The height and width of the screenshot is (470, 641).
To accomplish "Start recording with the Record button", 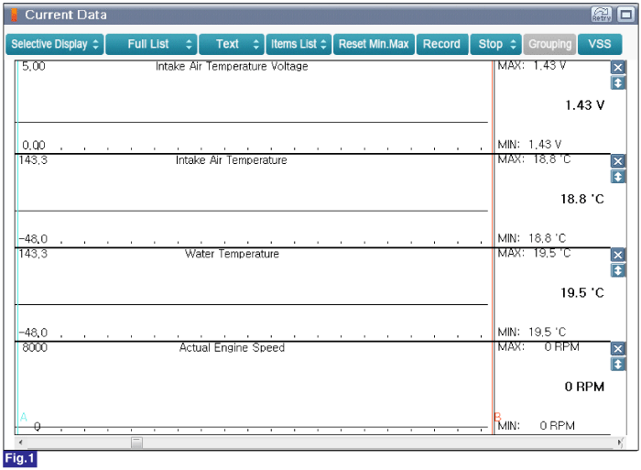I will (442, 44).
